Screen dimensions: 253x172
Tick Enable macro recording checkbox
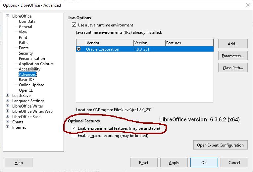[x=74, y=136]
